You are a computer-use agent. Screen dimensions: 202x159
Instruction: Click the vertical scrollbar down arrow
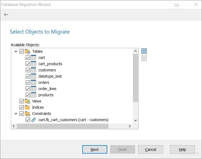(136, 121)
